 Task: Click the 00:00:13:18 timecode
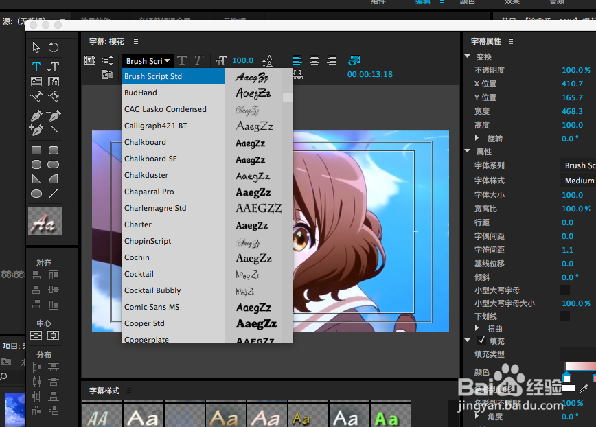[x=370, y=74]
